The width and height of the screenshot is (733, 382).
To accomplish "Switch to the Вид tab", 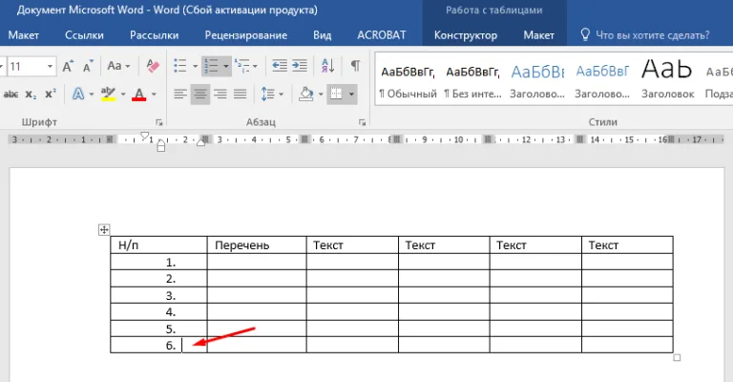I will coord(322,35).
